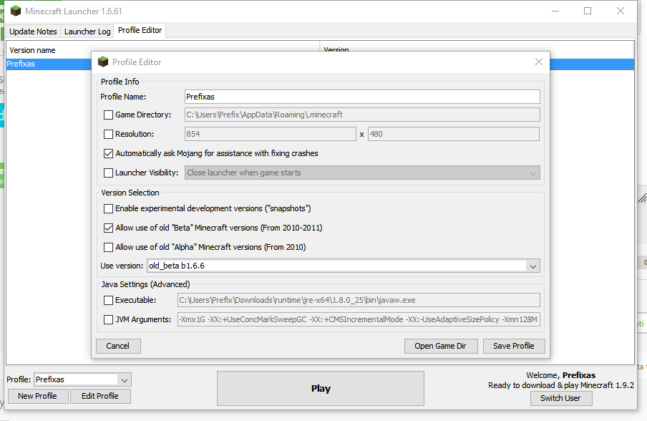
Task: Enable experimental development snapshots checkbox
Action: [108, 209]
